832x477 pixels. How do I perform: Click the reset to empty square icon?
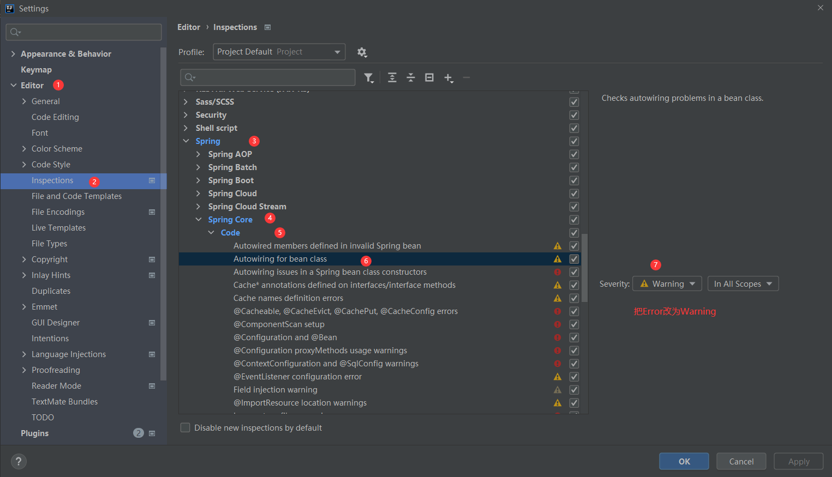pyautogui.click(x=429, y=77)
